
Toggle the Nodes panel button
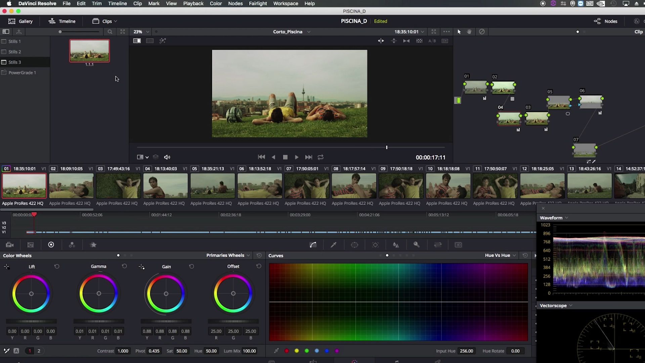click(606, 21)
